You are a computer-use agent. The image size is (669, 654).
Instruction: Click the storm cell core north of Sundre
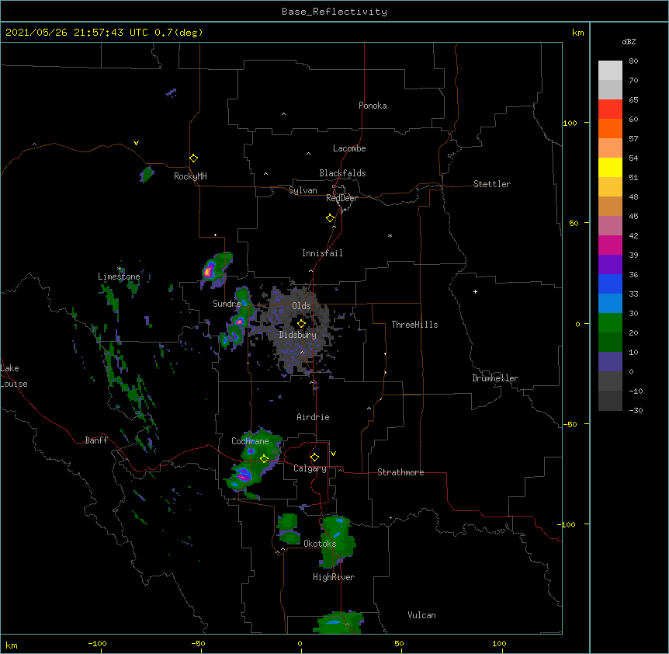(x=209, y=270)
